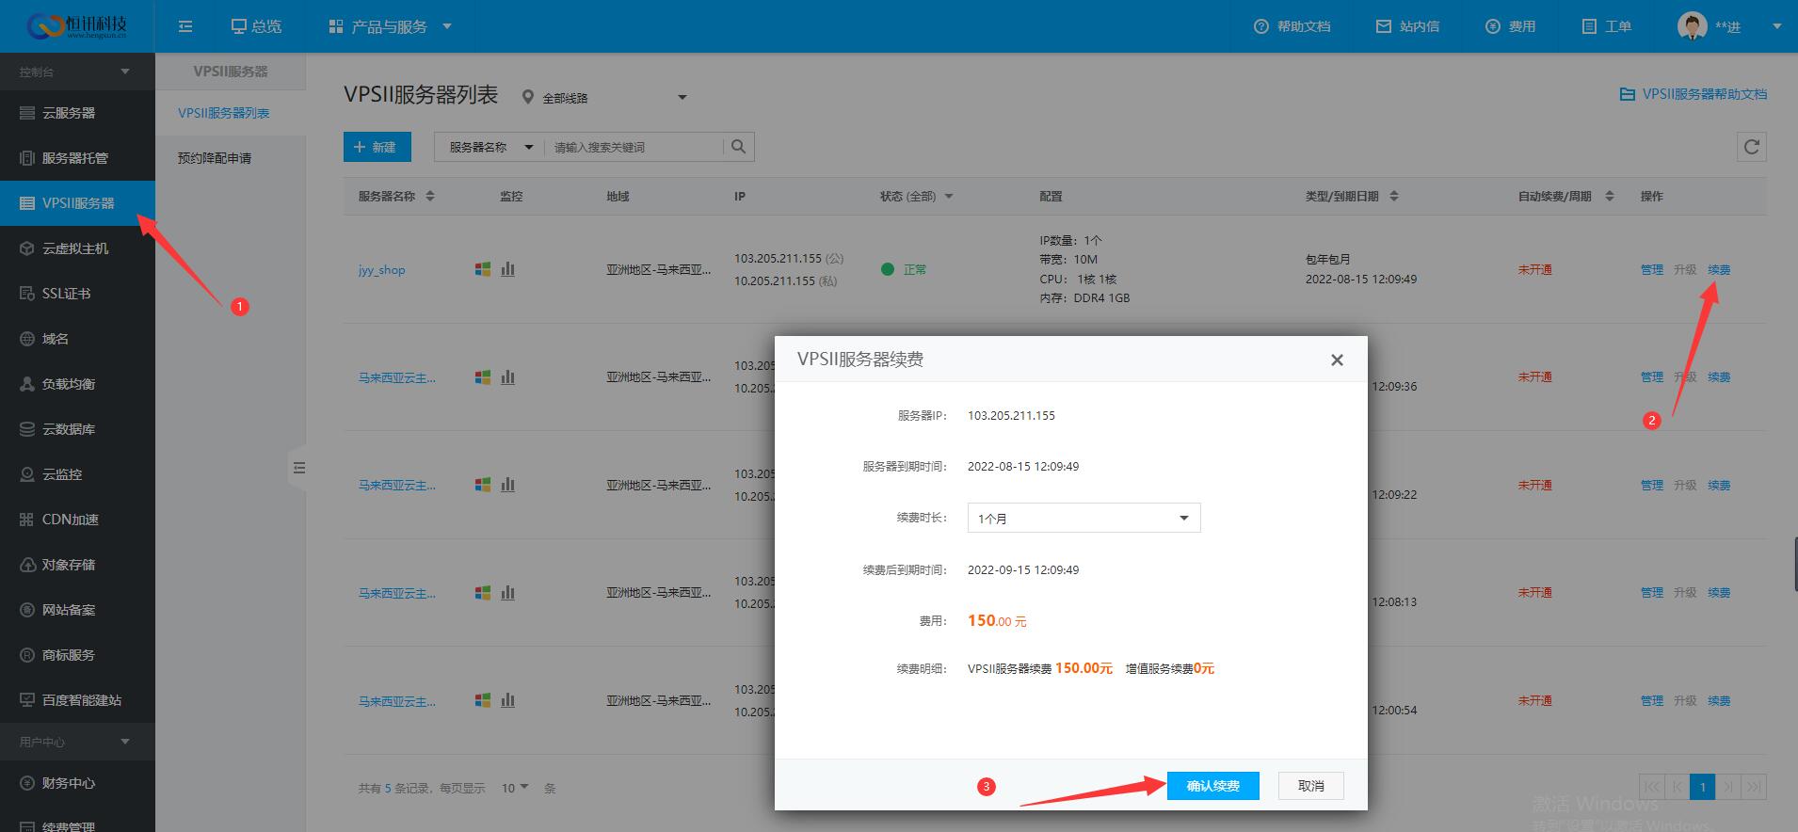The image size is (1798, 832).
Task: Collapse the secondary sidebar with handle icon
Action: [298, 468]
